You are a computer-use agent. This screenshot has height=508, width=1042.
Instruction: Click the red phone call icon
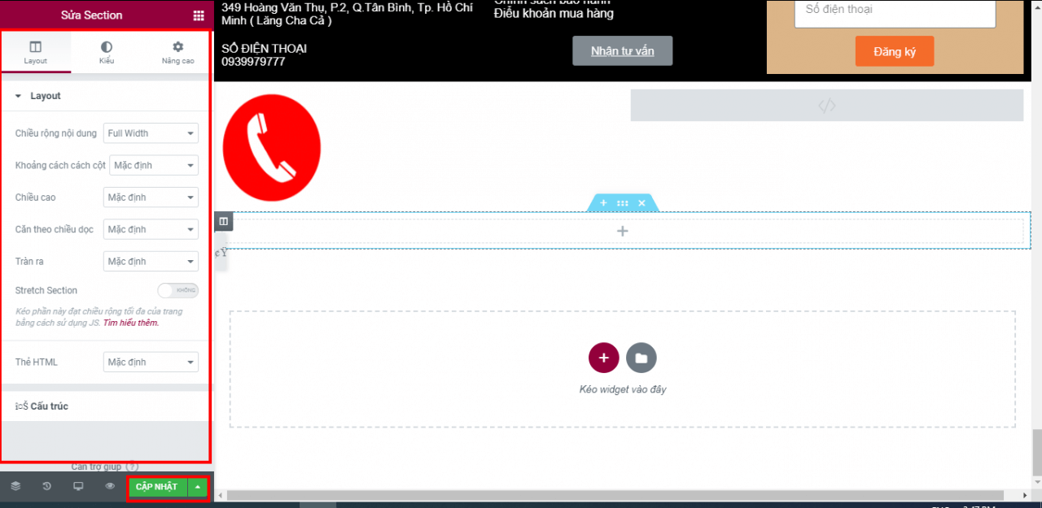[x=271, y=148]
